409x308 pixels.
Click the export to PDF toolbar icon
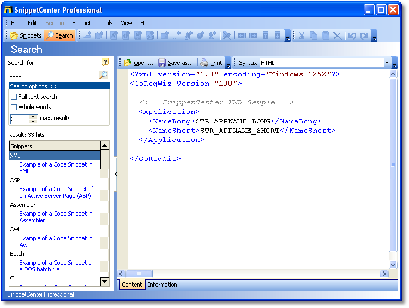(149, 35)
